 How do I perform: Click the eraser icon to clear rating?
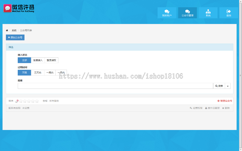coord(17,101)
